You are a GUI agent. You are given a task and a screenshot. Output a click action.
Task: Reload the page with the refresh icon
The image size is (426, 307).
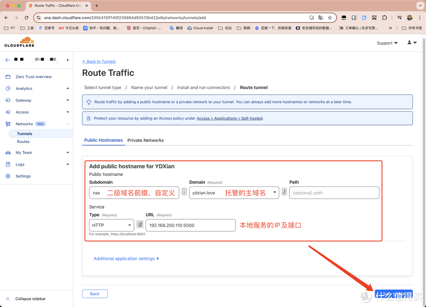pyautogui.click(x=26, y=18)
